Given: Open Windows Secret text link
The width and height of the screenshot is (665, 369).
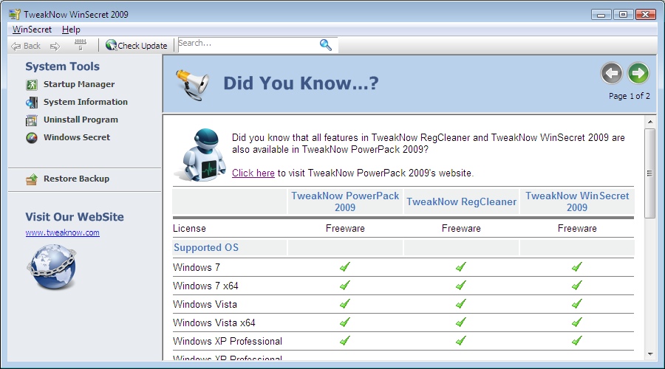Looking at the screenshot, I should coord(77,137).
